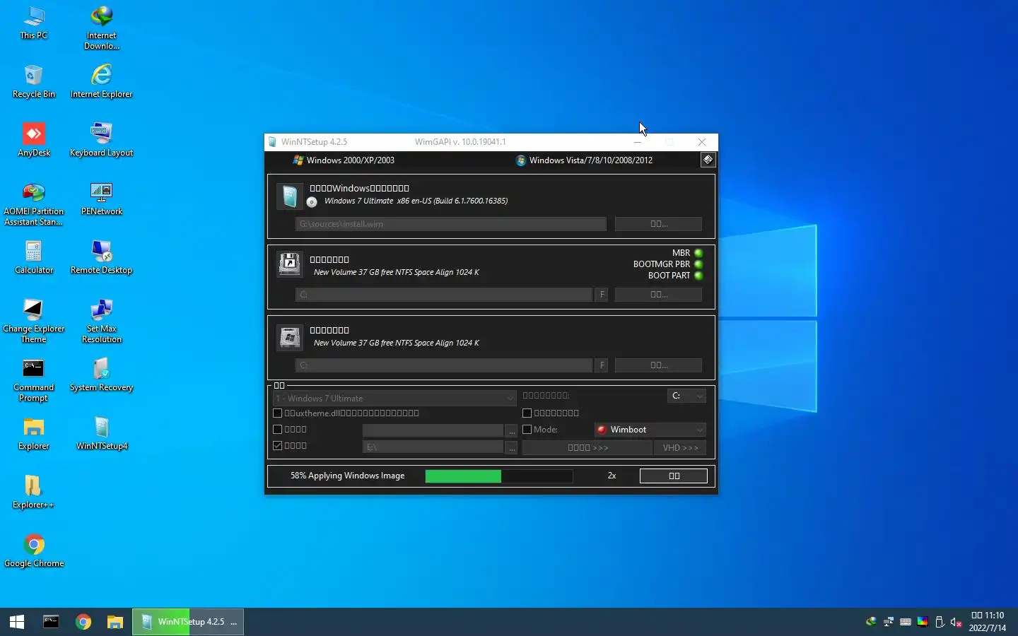Click the BOOTMGR PBR status indicator

click(x=698, y=264)
